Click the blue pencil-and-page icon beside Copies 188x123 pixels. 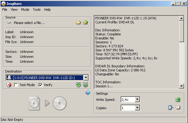[171, 108]
